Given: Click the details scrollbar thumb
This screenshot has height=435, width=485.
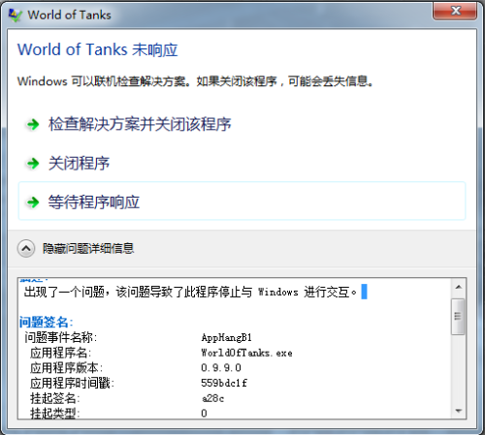Looking at the screenshot, I should point(458,317).
